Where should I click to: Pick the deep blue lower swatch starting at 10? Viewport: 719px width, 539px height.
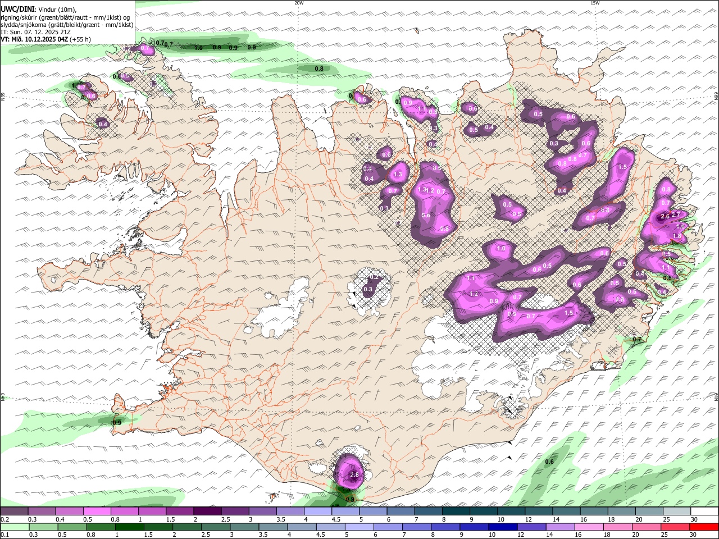click(502, 527)
